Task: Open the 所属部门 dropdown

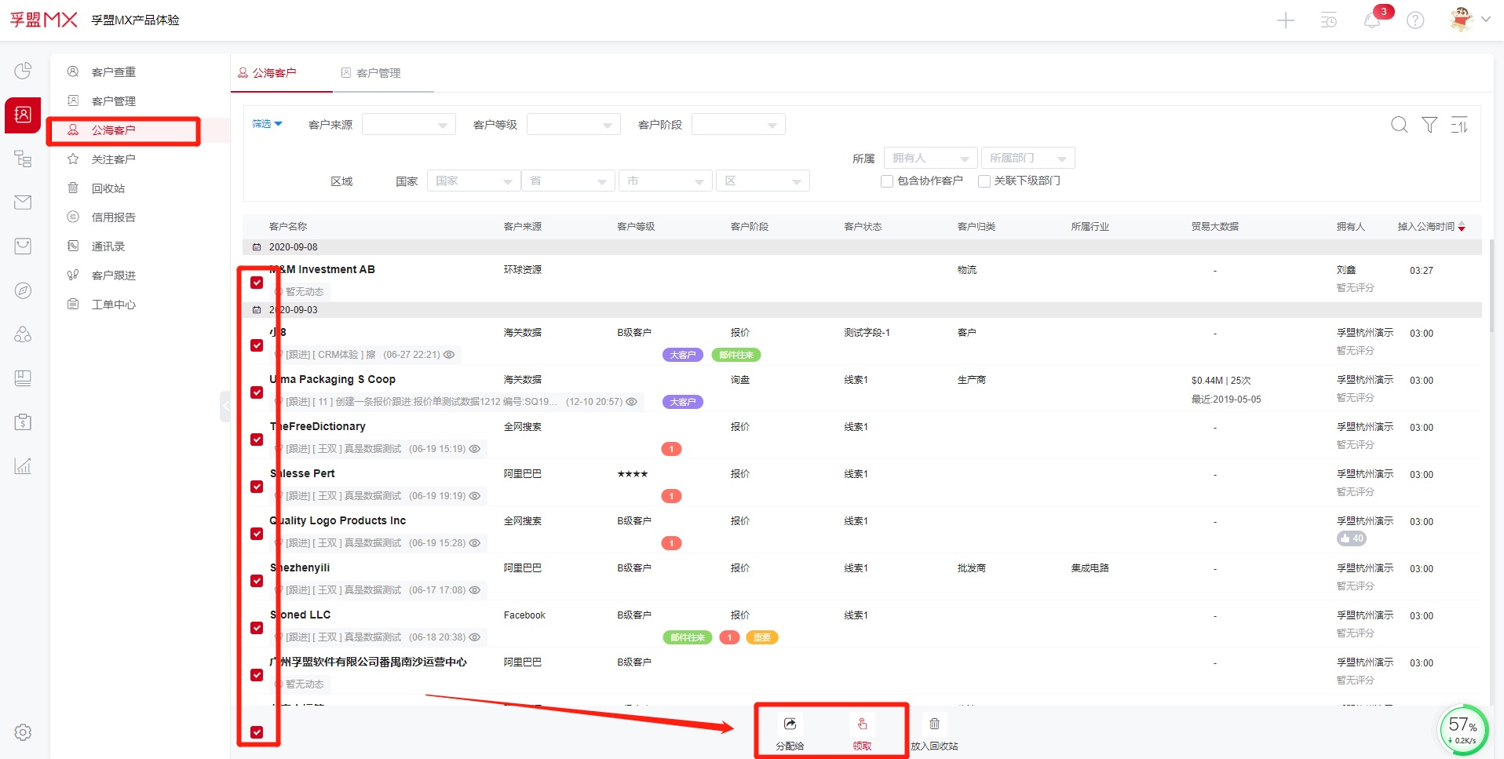Action: [1027, 159]
